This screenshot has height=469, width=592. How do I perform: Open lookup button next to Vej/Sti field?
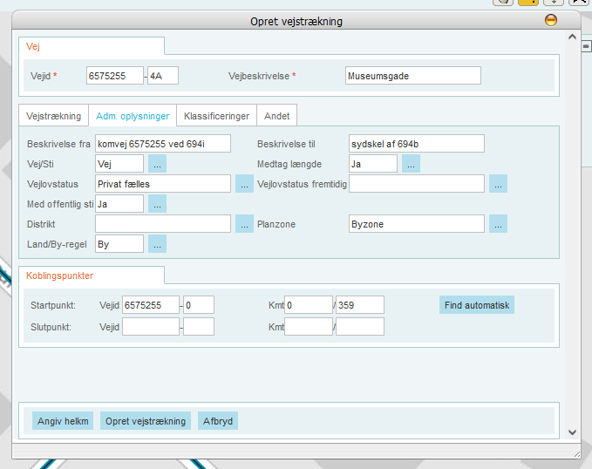pos(157,163)
